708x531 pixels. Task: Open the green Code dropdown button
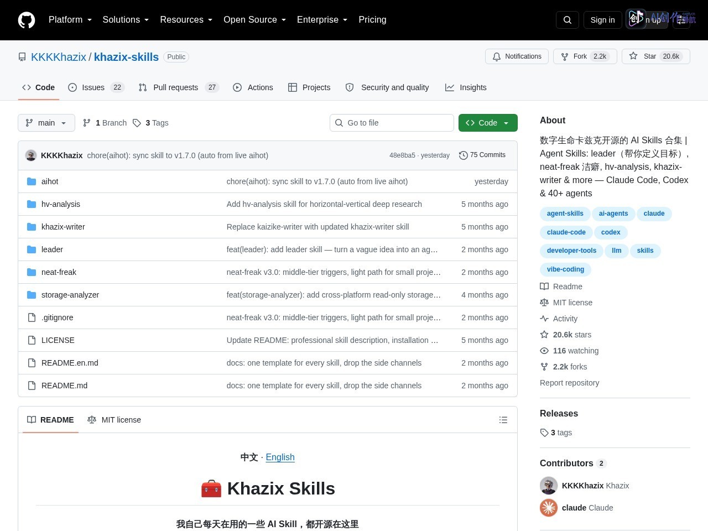coord(488,123)
